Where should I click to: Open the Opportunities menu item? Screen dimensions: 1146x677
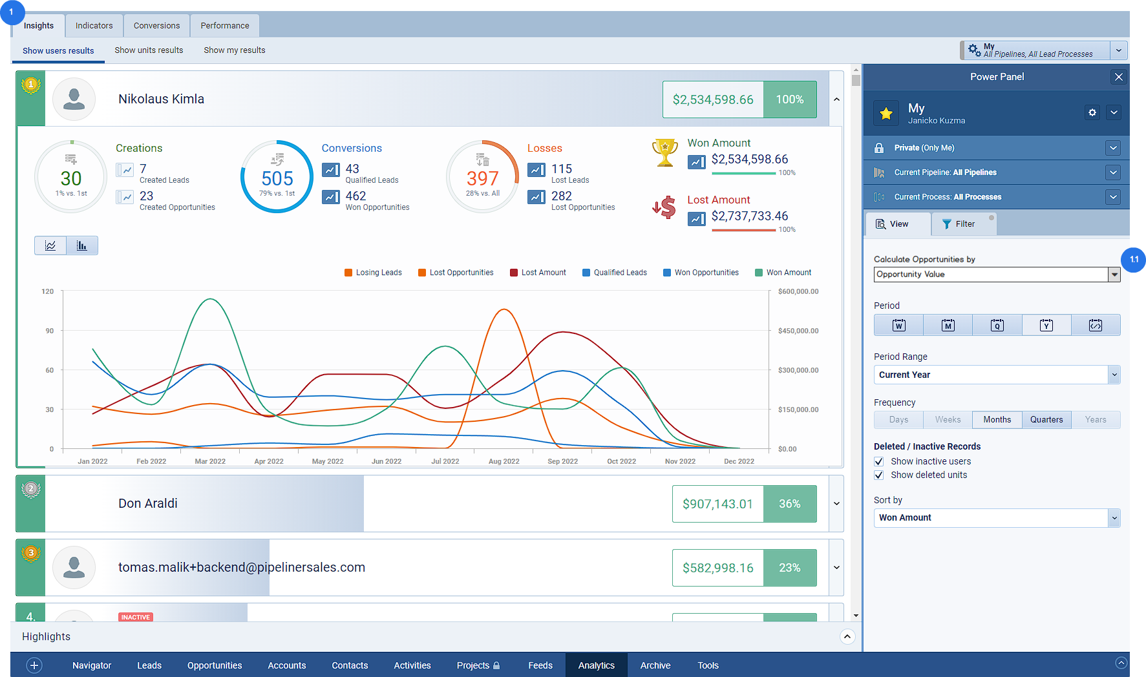215,665
